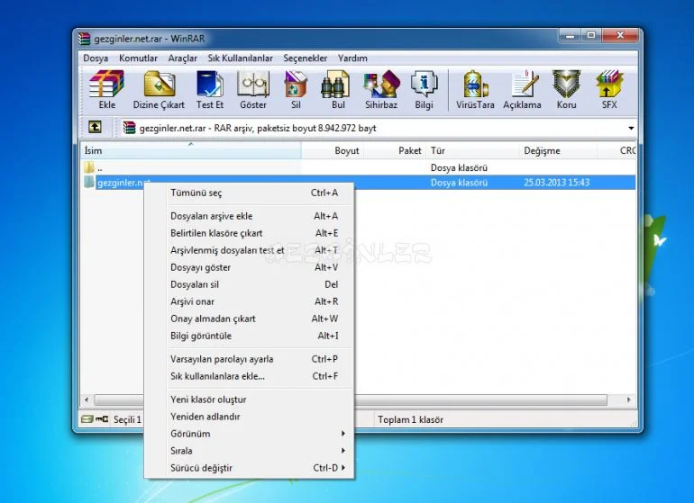This screenshot has width=694, height=503.
Task: Open the Komutlar menu
Action: 138,58
